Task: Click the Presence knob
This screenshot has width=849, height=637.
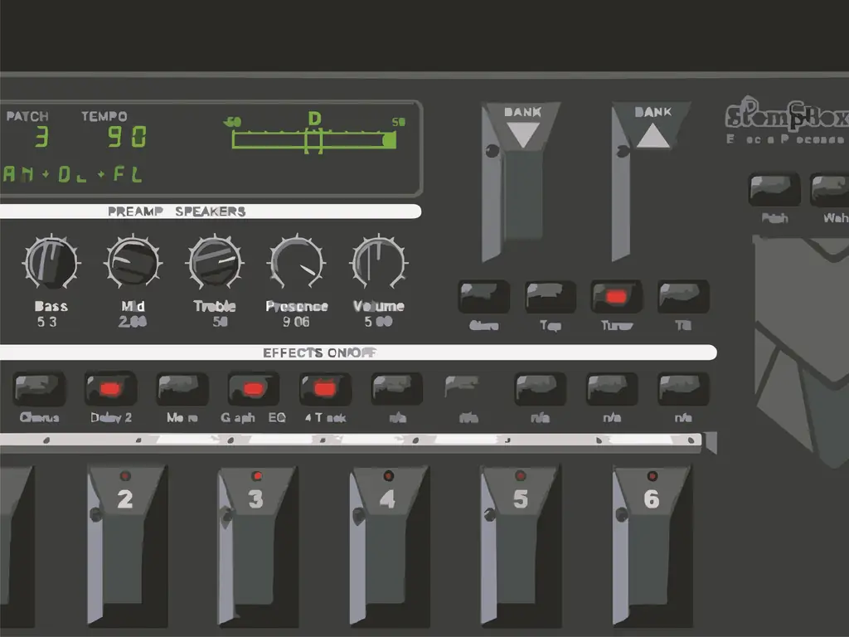Action: (x=297, y=262)
